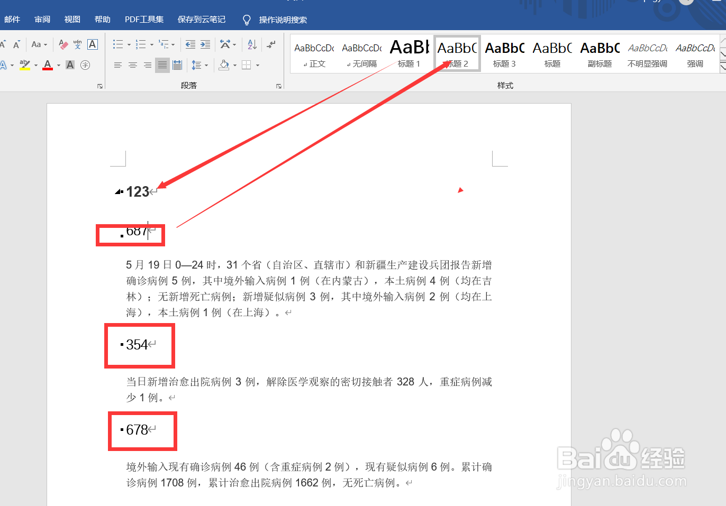Open the PDF工具集 tab
Viewport: 726px width, 506px height.
click(144, 20)
